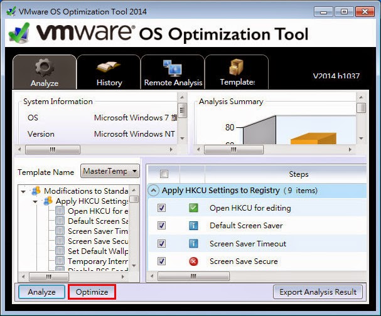Viewport: 381px width, 316px height.
Task: Click the book icon on History tab
Action: pyautogui.click(x=109, y=67)
